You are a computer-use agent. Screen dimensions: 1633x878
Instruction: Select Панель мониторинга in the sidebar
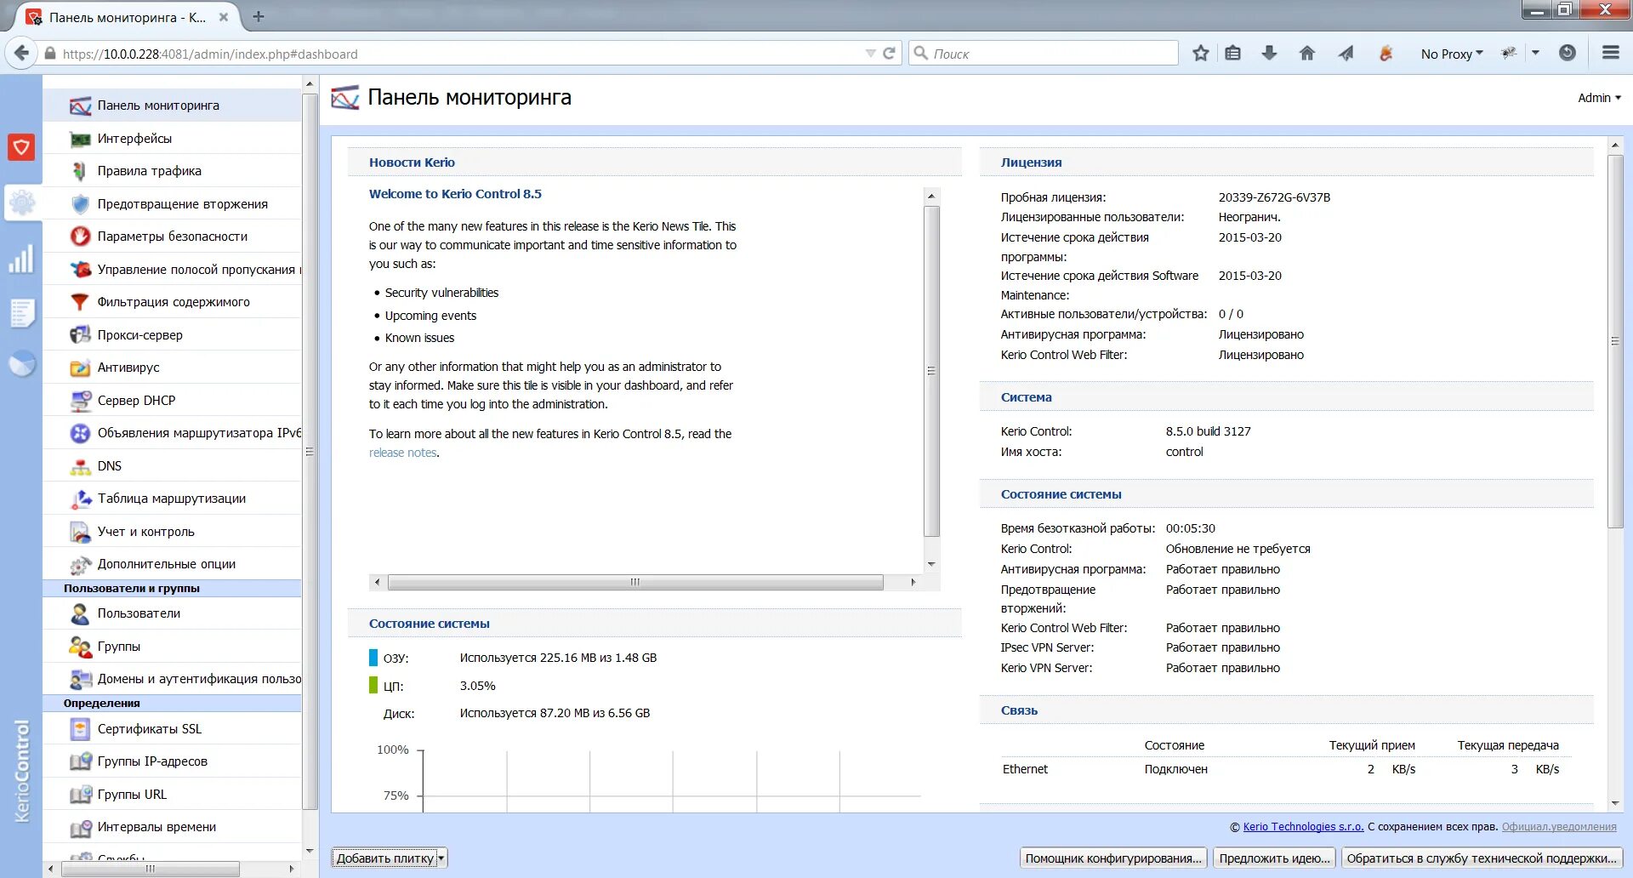(x=173, y=105)
